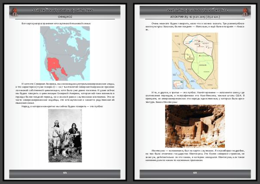This screenshot has width=260, height=184.
Task: Select the Montezuma Castle cliff dwelling photo
Action: (195, 123)
